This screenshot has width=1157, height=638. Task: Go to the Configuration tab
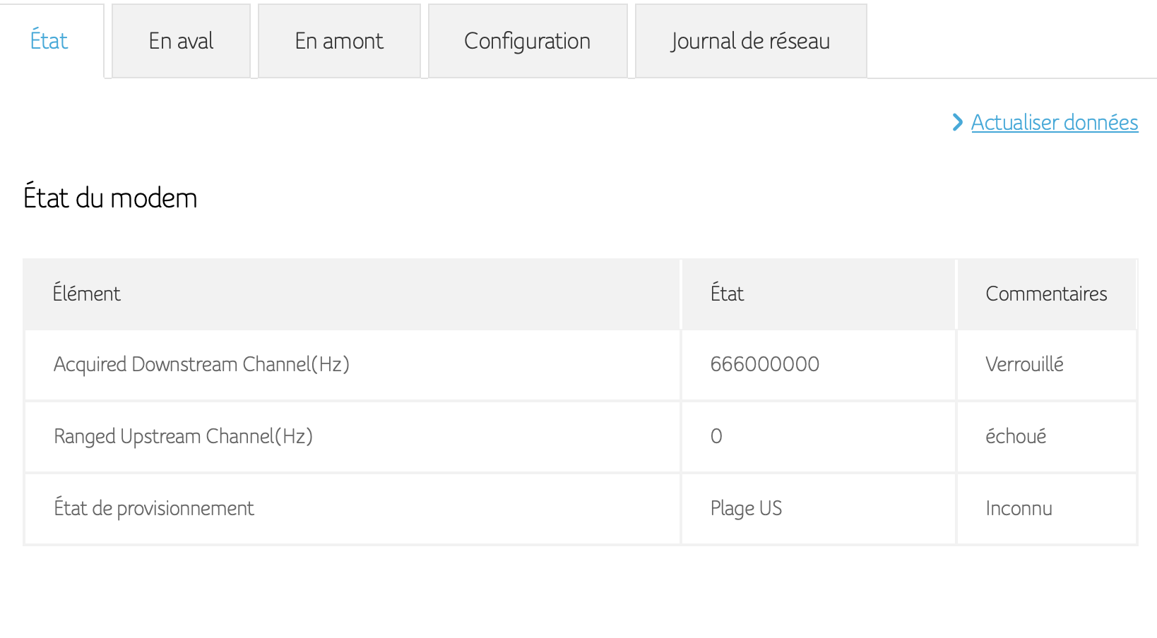click(527, 41)
